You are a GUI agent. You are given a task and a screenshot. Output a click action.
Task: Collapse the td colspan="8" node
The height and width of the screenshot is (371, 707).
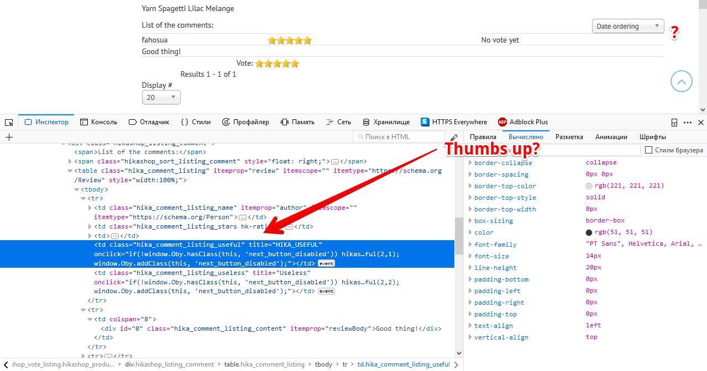point(90,319)
